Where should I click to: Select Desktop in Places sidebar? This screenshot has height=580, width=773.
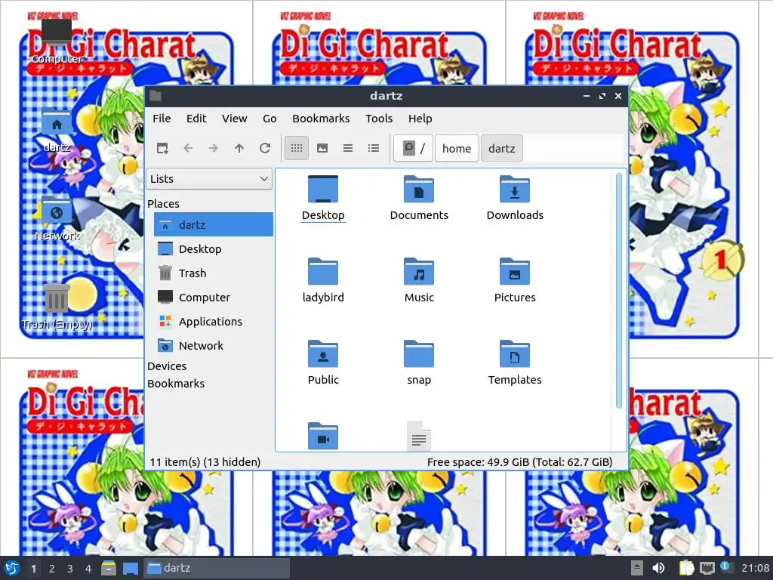click(x=214, y=249)
